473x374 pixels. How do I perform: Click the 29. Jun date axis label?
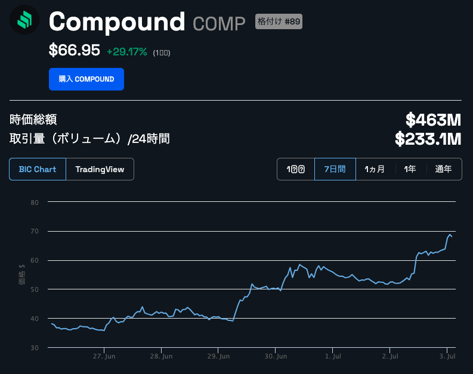pyautogui.click(x=217, y=356)
